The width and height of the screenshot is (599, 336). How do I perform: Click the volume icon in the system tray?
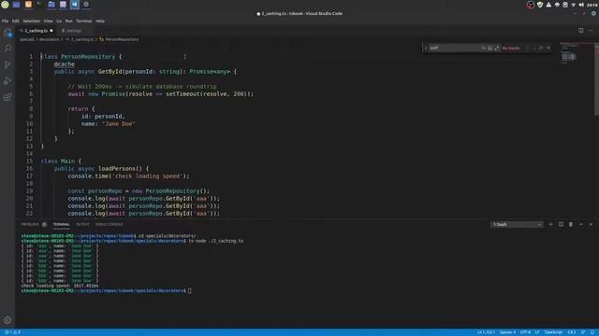coord(581,5)
